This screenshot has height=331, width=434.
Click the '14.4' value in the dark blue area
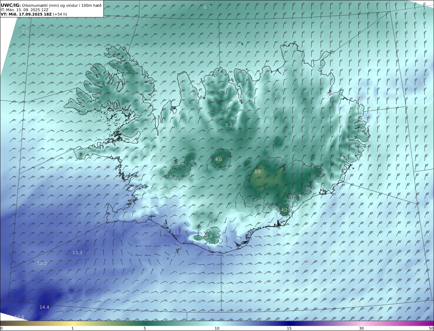pyautogui.click(x=44, y=307)
